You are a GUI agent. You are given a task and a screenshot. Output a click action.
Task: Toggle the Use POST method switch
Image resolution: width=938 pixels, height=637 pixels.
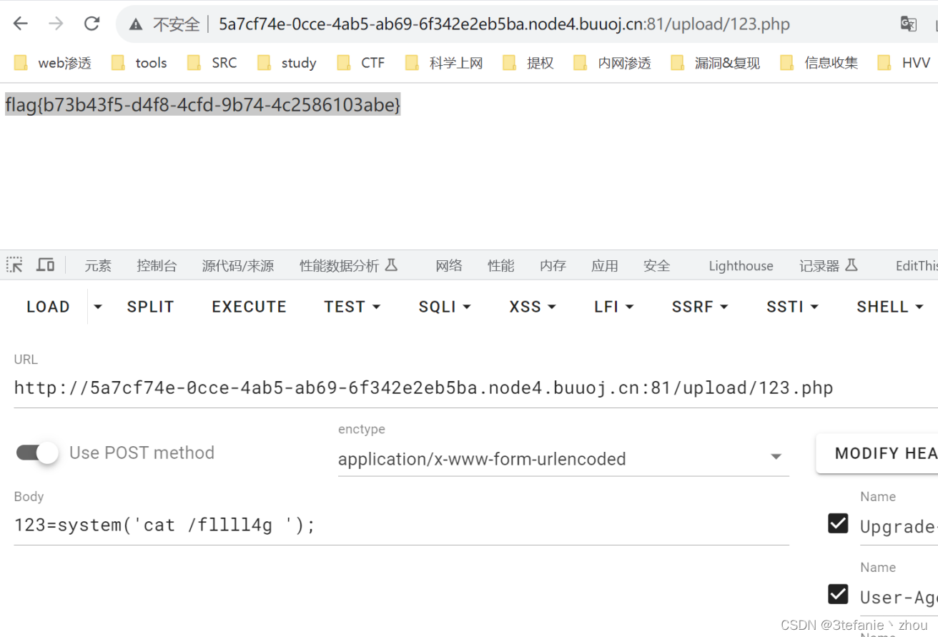[37, 453]
